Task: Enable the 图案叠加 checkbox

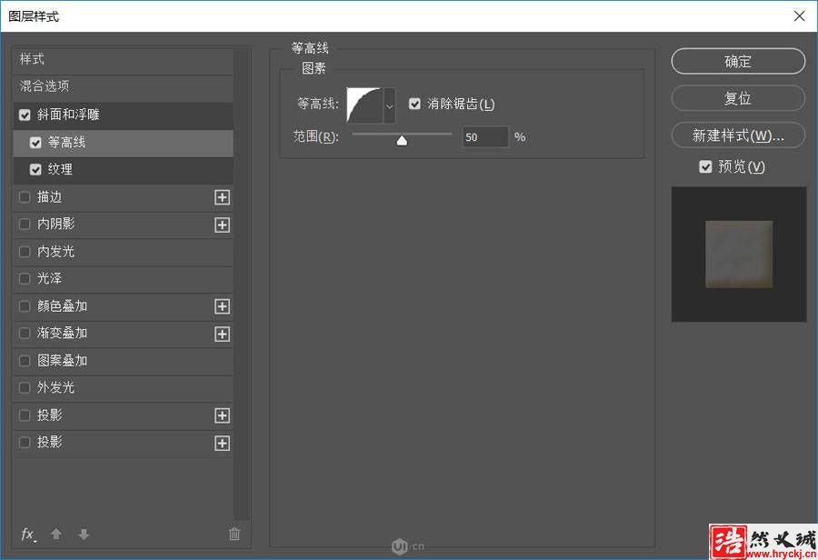Action: coord(25,361)
